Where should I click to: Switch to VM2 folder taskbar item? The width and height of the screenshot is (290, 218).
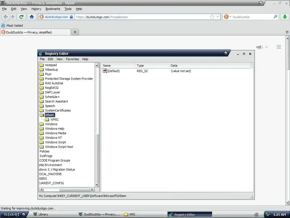(x=129, y=215)
